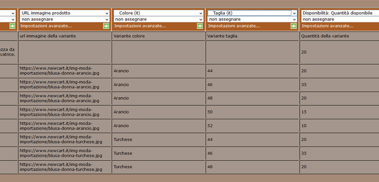Click Turchese in the size 44 row
The height and width of the screenshot is (182, 379).
[123, 140]
